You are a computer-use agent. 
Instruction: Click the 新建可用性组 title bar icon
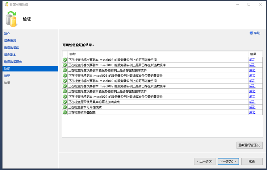click(6, 4)
